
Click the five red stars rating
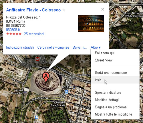pyautogui.click(x=14, y=34)
